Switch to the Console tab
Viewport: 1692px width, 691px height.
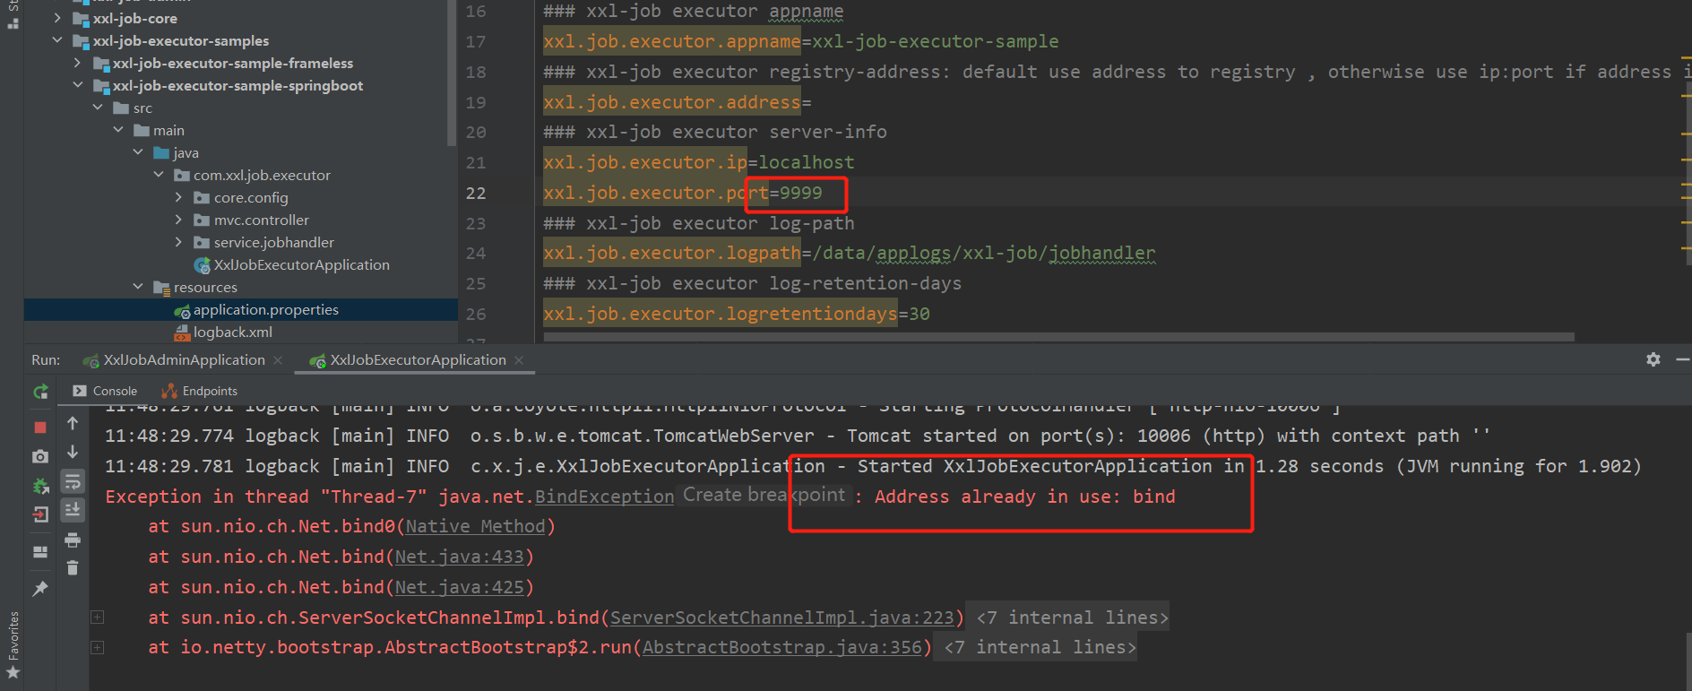(x=106, y=391)
